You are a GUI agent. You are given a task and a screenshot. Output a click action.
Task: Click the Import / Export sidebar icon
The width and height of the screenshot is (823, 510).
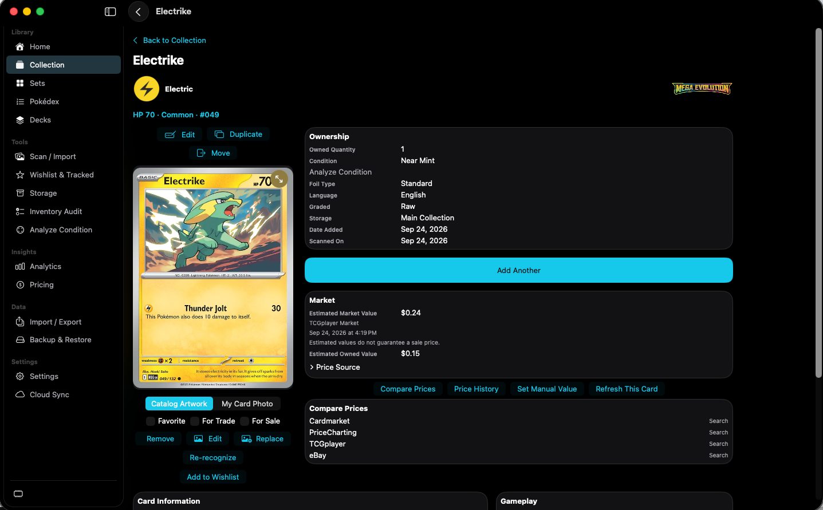[20, 322]
